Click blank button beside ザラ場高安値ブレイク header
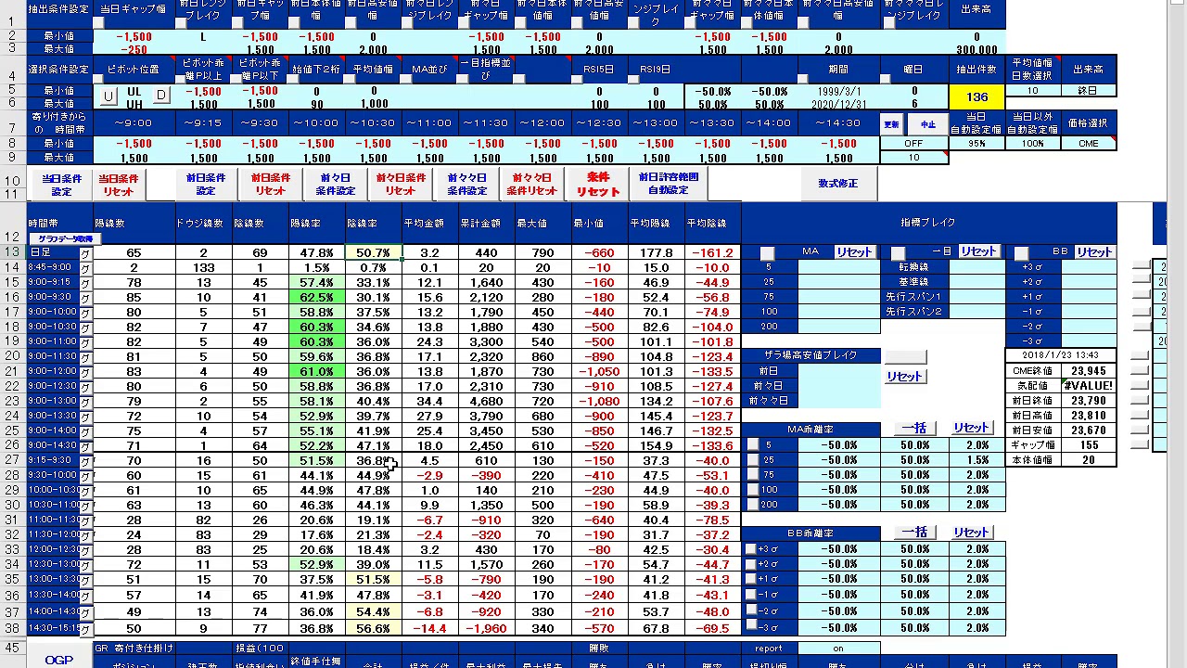 coord(905,356)
